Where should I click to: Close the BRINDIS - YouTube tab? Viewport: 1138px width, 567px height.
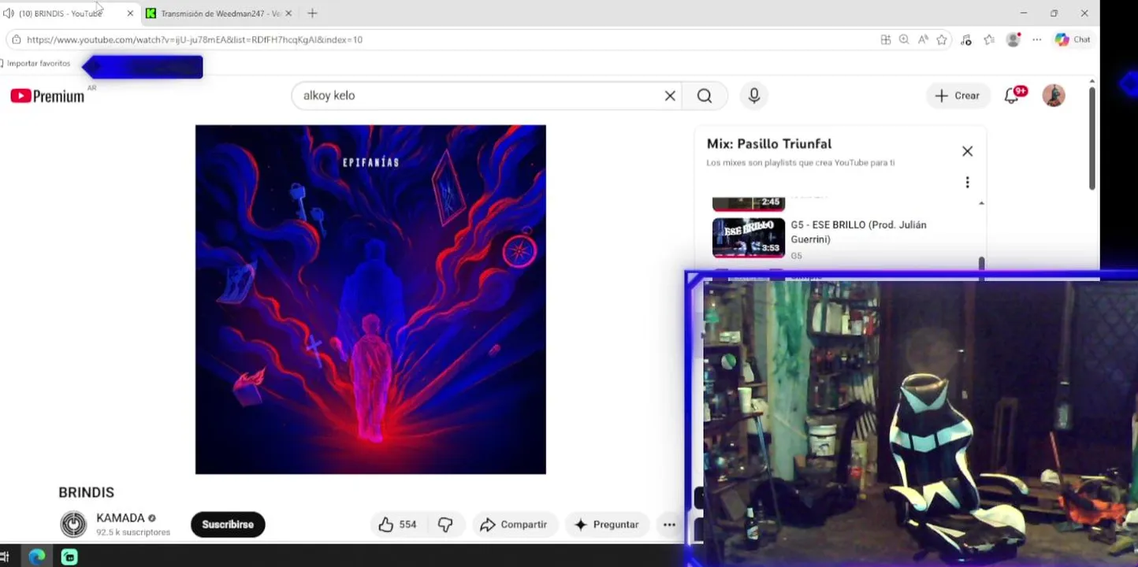(x=130, y=13)
